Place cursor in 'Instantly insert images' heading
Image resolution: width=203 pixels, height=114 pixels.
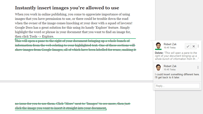[x=67, y=8]
